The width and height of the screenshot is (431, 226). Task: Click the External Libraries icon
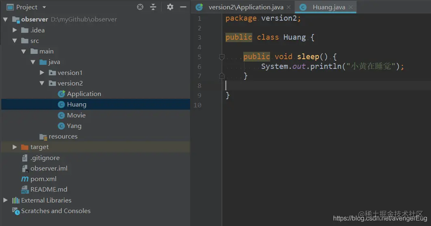pyautogui.click(x=16, y=200)
